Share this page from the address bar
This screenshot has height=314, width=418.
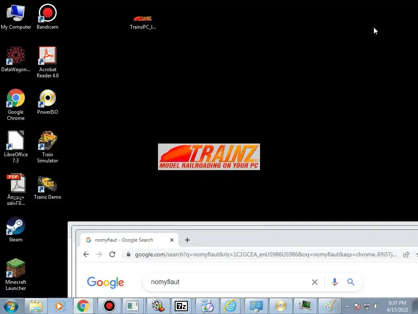pyautogui.click(x=406, y=254)
